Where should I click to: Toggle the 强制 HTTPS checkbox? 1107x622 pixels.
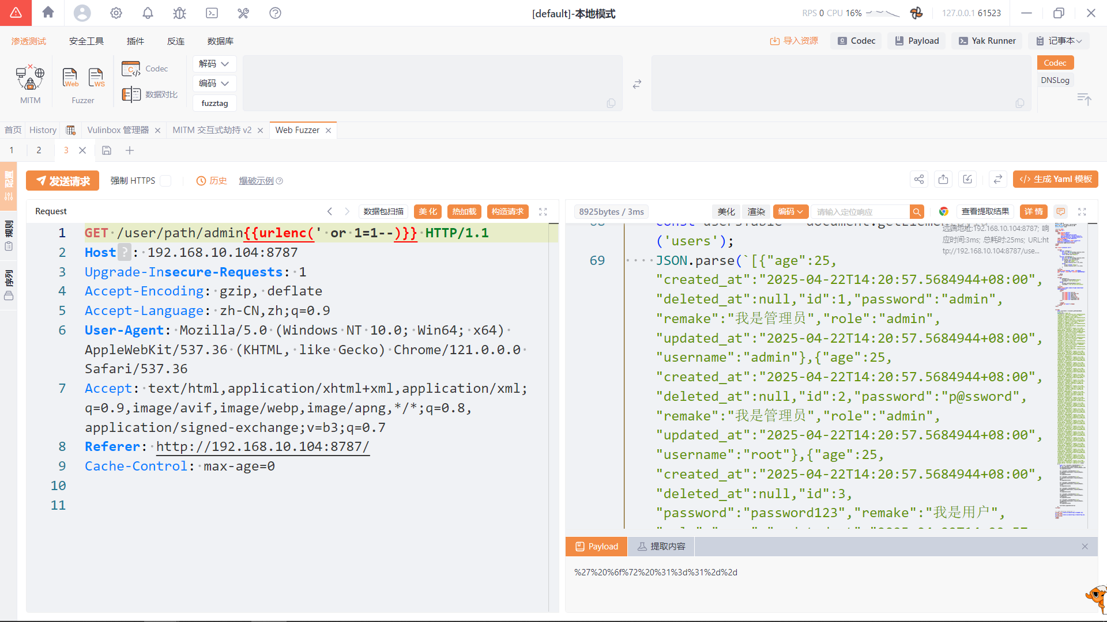[x=165, y=181]
